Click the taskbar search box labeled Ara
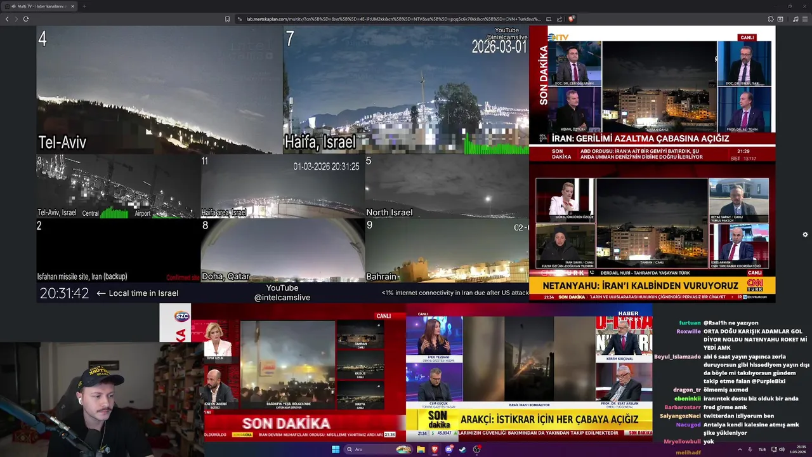The image size is (812, 457). tap(378, 449)
